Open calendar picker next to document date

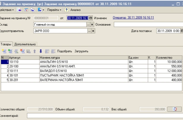click(x=91, y=18)
